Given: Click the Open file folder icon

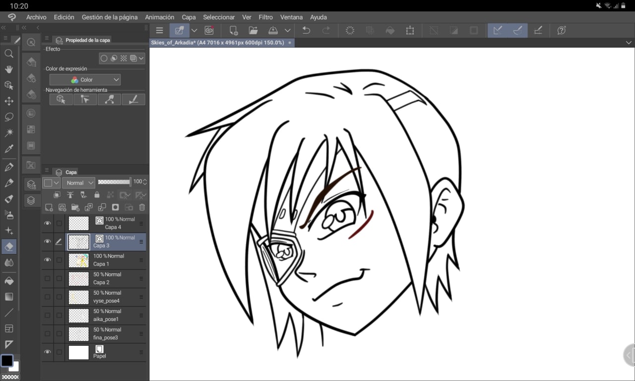Looking at the screenshot, I should click(253, 30).
